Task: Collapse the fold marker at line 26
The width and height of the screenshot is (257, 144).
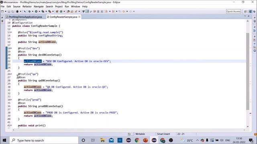Action: tap(11, 74)
